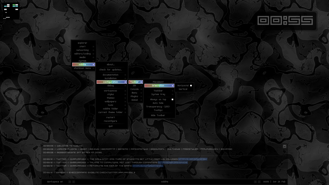Switch to previous workspace using toolbar arrow
The width and height of the screenshot is (329, 185).
click(x=70, y=182)
